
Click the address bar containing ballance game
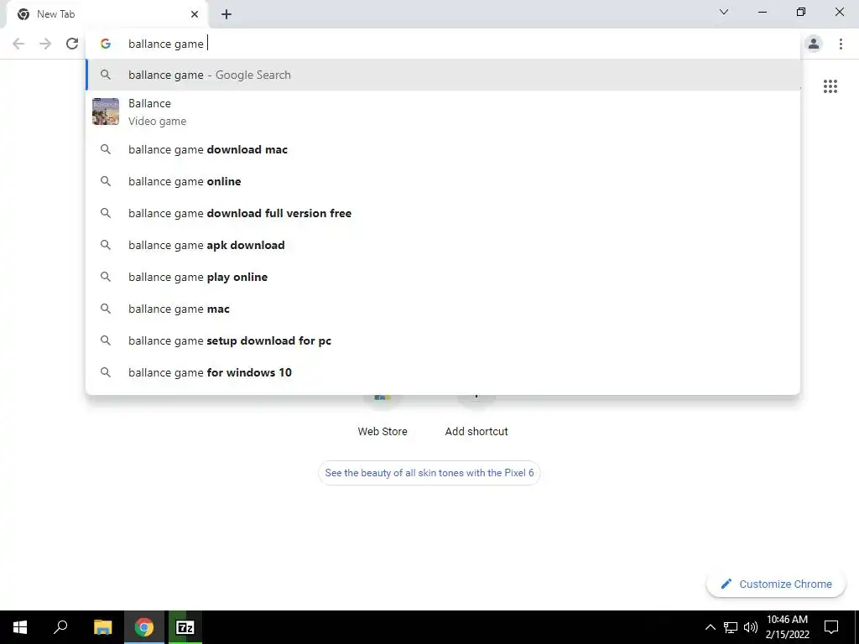(443, 44)
